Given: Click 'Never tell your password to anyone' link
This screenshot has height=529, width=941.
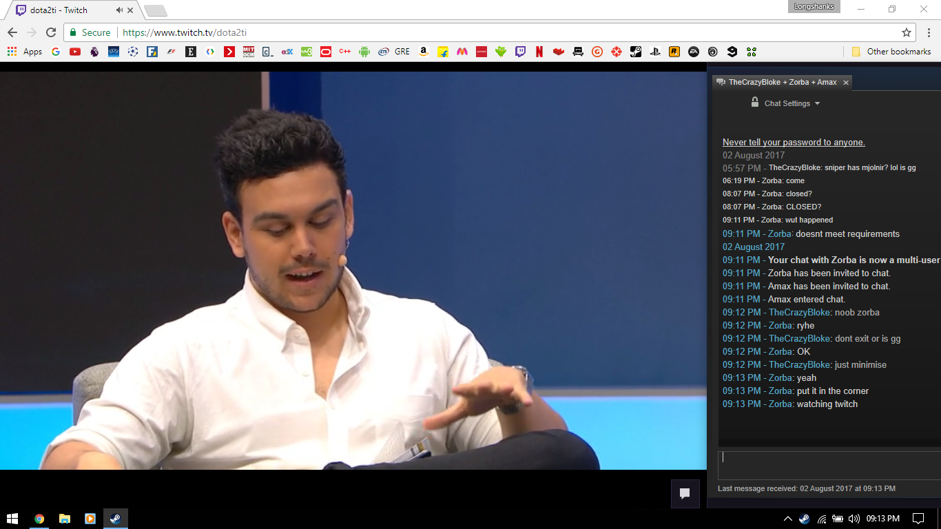Looking at the screenshot, I should pyautogui.click(x=794, y=143).
